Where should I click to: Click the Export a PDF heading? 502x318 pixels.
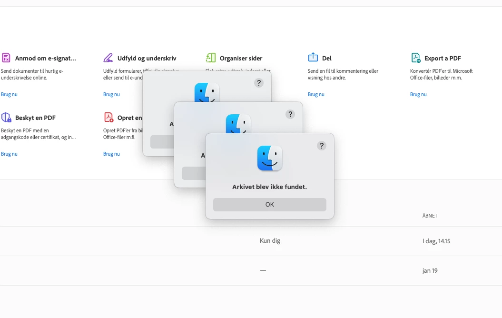[x=443, y=58]
